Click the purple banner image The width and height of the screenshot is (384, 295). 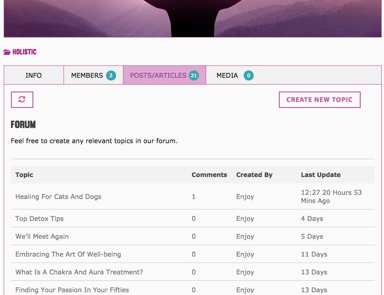pos(192,19)
